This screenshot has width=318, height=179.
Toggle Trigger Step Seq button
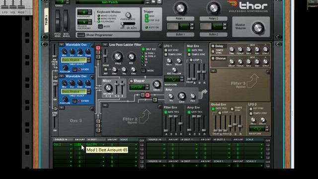pos(147,20)
